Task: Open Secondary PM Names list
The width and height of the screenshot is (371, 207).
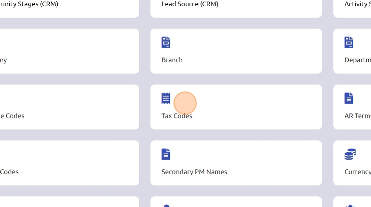Action: (194, 172)
